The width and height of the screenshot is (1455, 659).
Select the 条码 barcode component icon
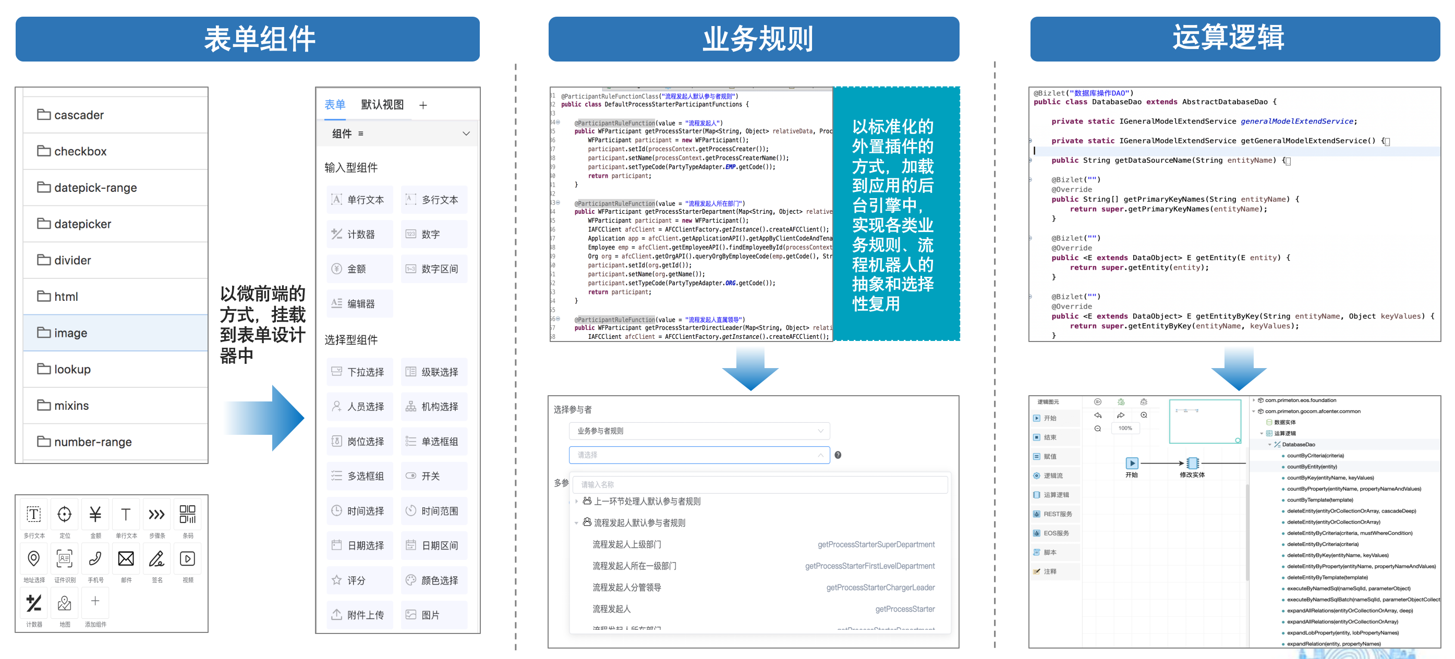pos(188,514)
